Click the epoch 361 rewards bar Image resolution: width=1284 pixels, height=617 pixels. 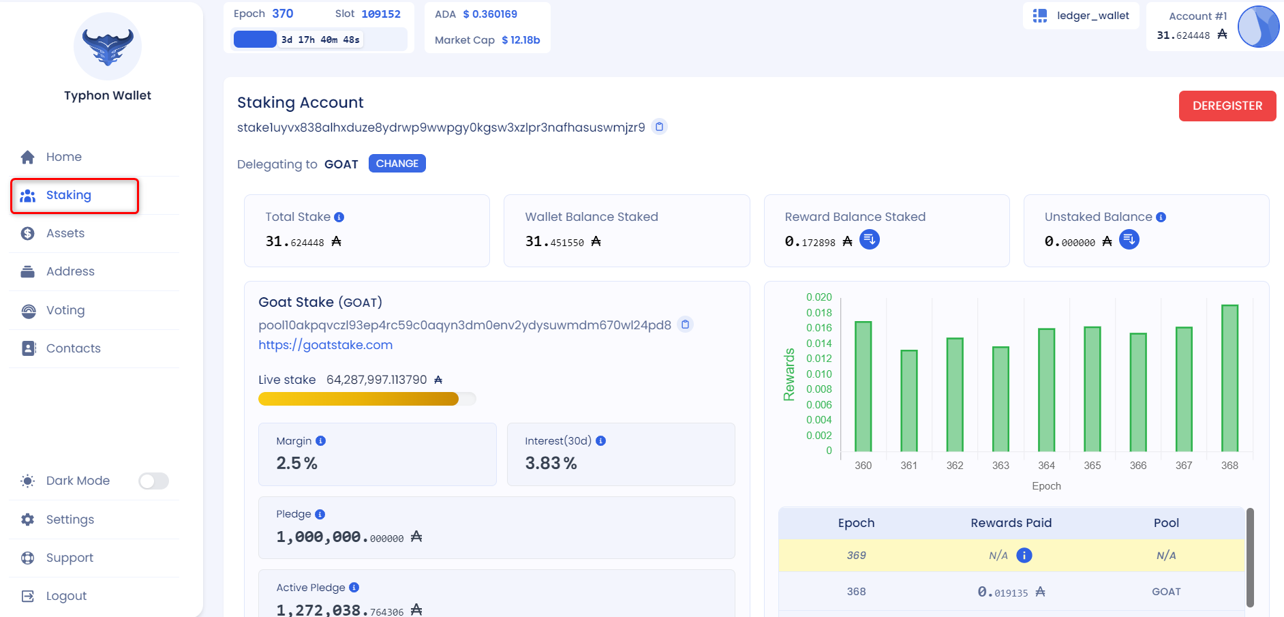[x=909, y=401]
